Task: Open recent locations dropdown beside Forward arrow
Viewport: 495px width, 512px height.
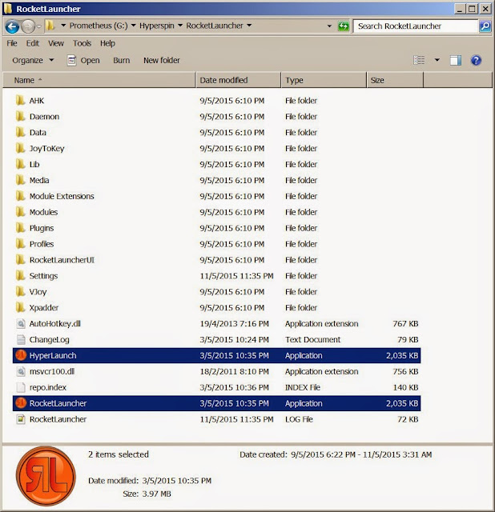Action: tap(39, 26)
